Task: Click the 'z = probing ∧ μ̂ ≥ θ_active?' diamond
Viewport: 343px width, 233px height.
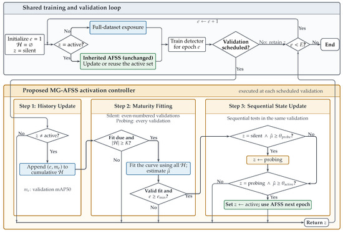Action: tap(268, 183)
